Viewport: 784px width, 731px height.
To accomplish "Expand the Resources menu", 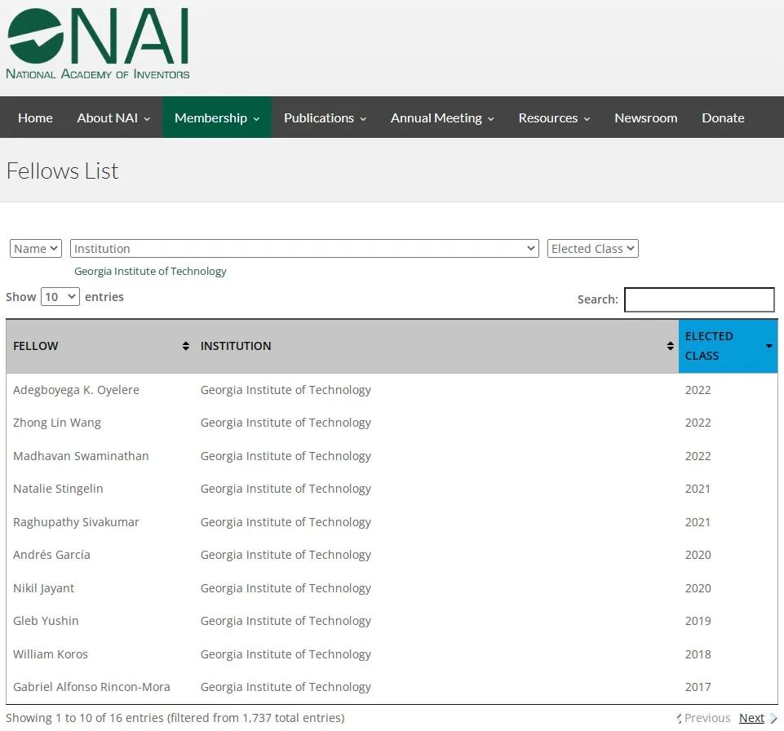I will click(x=554, y=117).
